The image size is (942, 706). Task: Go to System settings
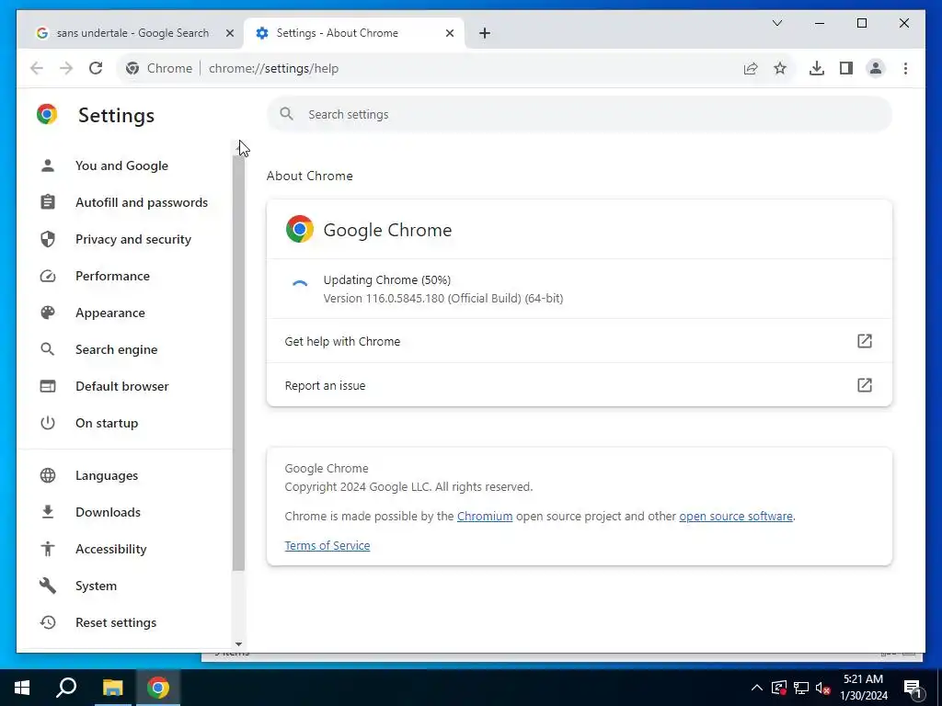pos(96,586)
